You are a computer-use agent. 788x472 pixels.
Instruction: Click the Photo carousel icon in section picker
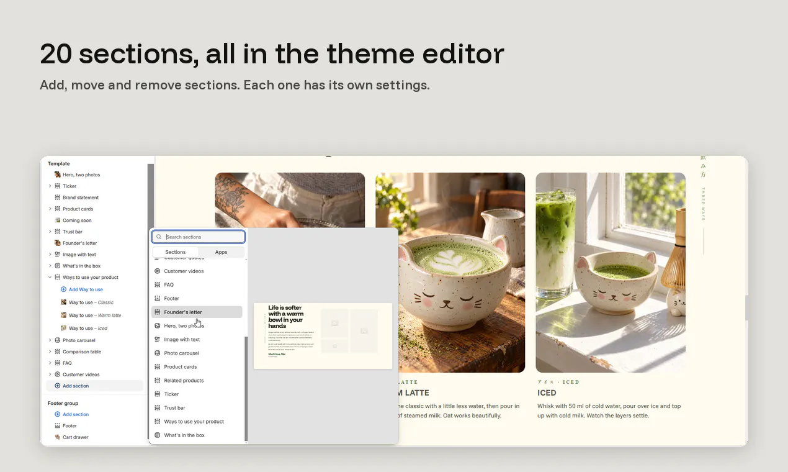(158, 353)
